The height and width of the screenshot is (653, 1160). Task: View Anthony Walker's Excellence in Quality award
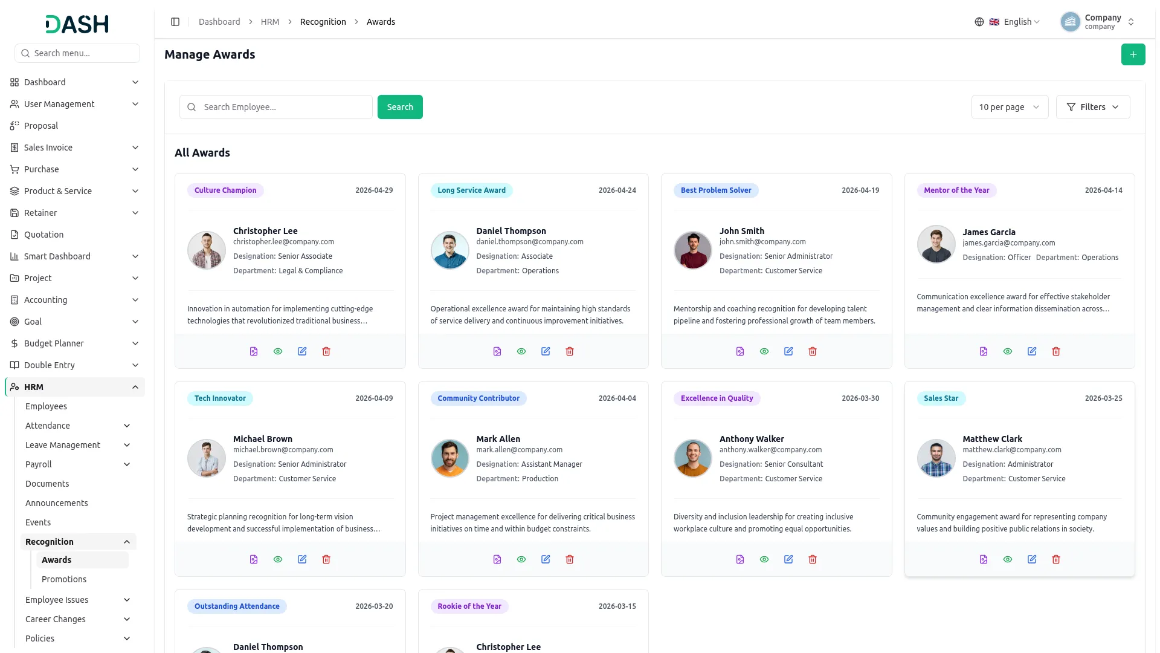[x=764, y=559]
